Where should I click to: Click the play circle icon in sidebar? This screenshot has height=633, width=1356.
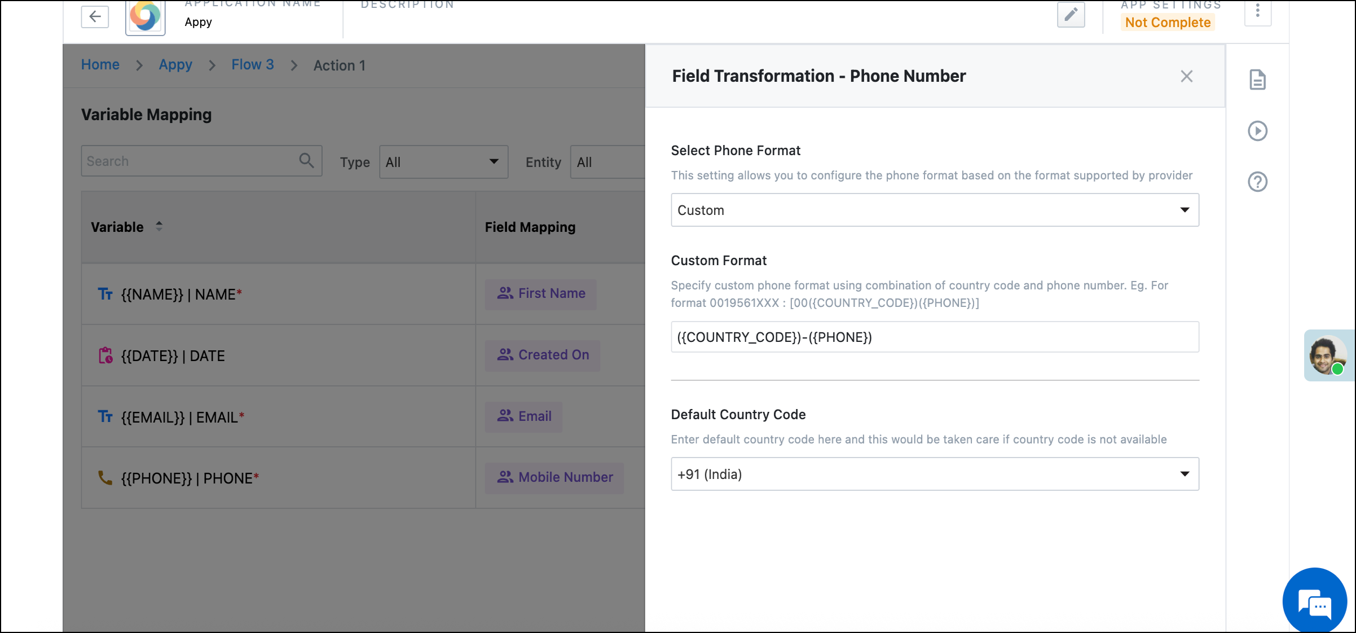[1257, 131]
